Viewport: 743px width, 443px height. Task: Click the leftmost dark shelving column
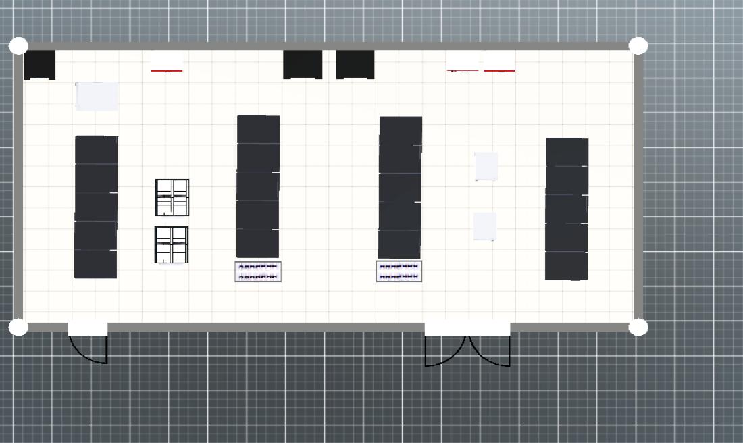pyautogui.click(x=96, y=207)
